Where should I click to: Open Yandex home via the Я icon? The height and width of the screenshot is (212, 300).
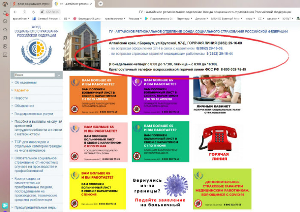[24, 12]
